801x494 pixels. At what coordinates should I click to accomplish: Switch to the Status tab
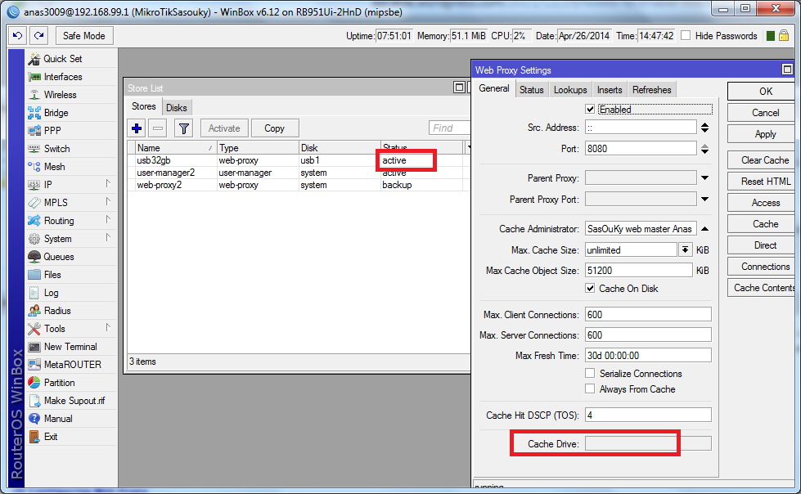click(531, 90)
